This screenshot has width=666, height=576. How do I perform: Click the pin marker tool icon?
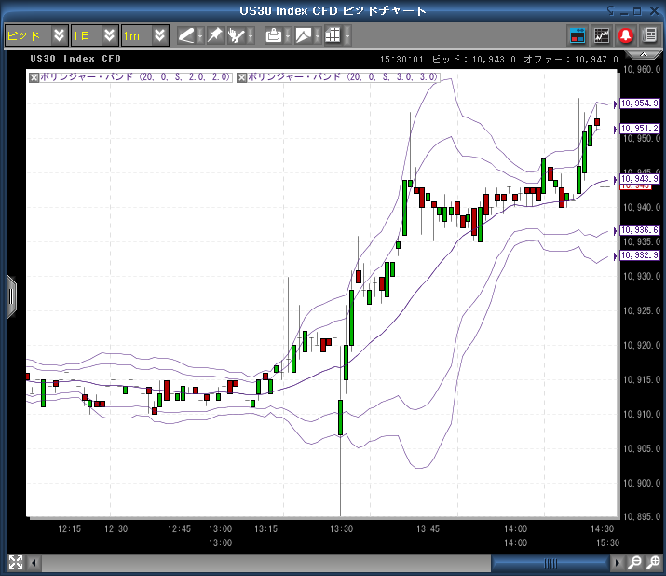pos(215,35)
